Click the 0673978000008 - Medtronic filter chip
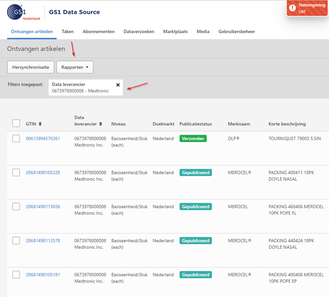 [85, 88]
